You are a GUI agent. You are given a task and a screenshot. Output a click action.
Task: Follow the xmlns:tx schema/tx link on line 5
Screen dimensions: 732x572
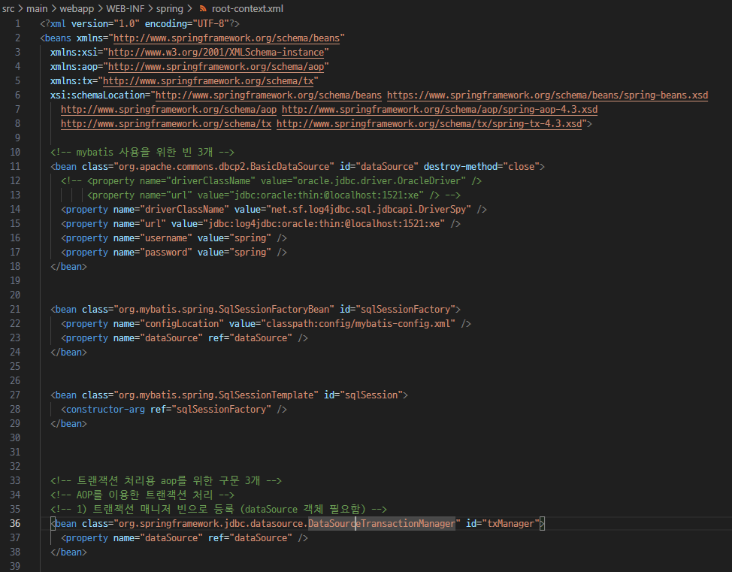[x=207, y=80]
